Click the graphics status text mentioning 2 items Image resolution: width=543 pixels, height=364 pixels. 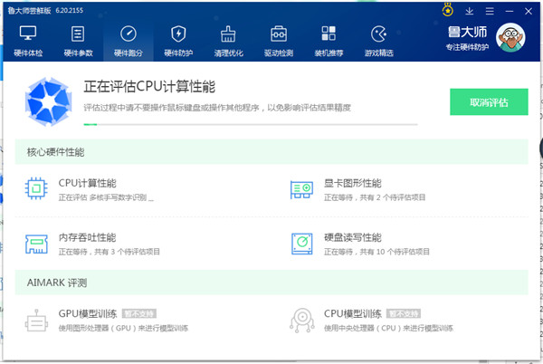(x=375, y=197)
